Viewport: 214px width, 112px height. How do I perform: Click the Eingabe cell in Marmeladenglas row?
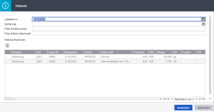click(x=189, y=61)
